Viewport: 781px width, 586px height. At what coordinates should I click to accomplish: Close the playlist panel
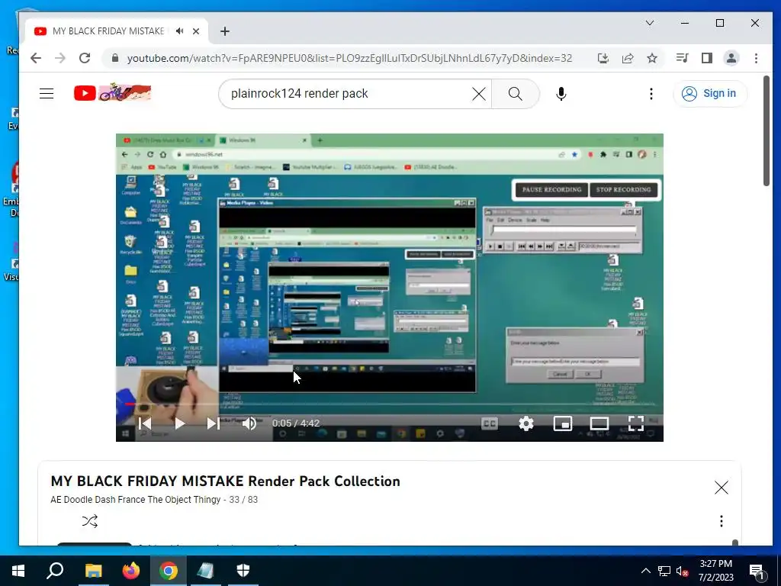[722, 488]
